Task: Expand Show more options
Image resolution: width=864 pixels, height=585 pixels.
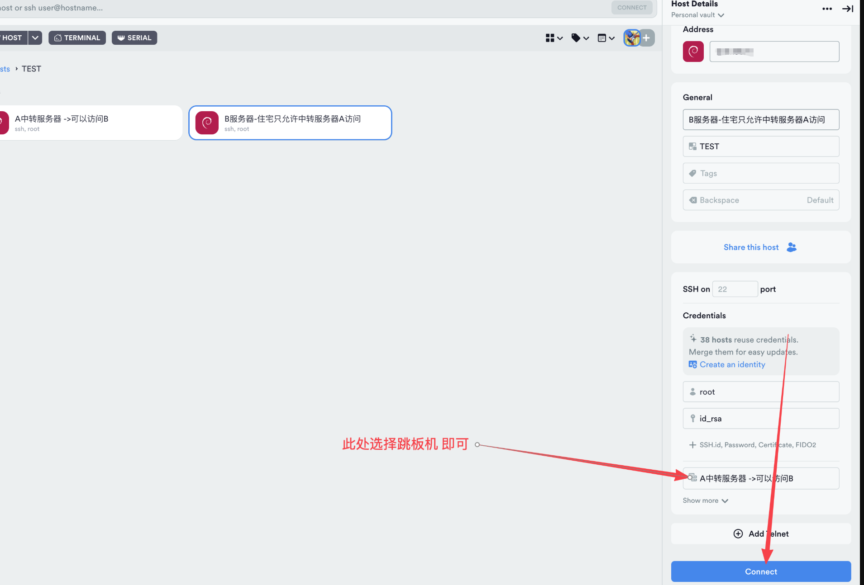Action: pos(705,500)
